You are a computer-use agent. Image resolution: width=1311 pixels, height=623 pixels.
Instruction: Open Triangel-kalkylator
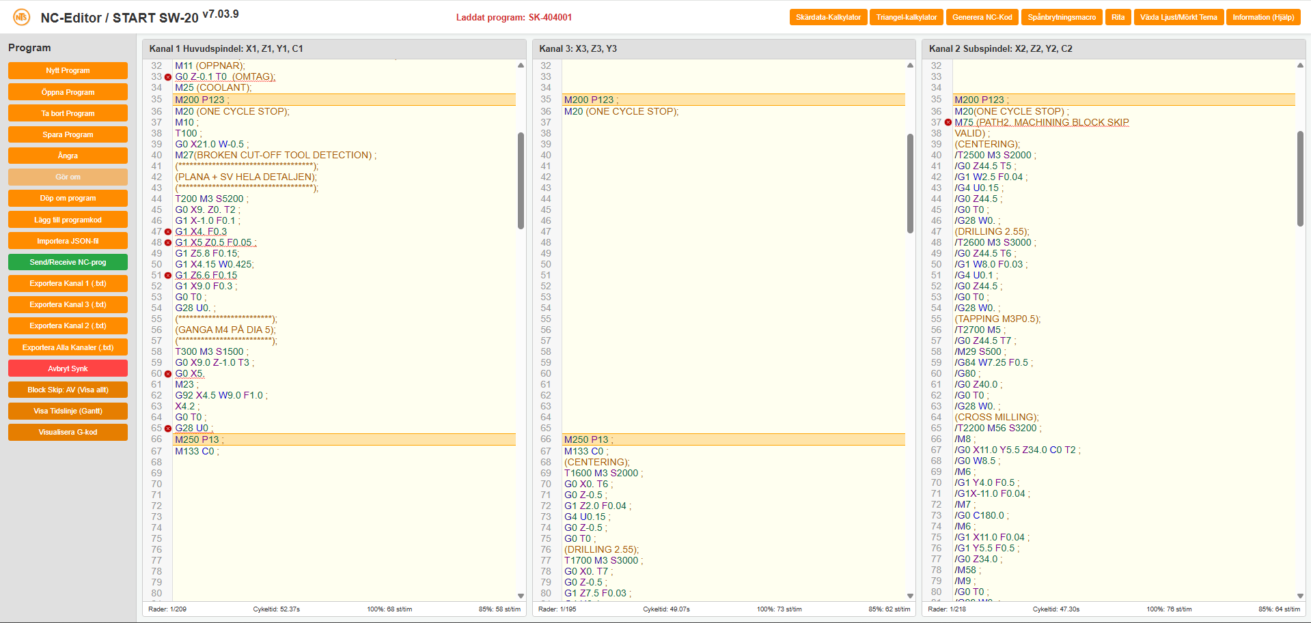(907, 17)
